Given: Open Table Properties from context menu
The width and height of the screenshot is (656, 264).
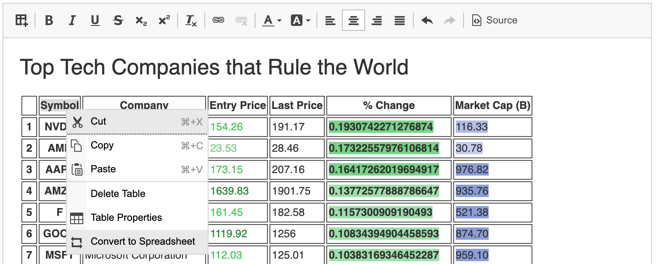Looking at the screenshot, I should (137, 218).
